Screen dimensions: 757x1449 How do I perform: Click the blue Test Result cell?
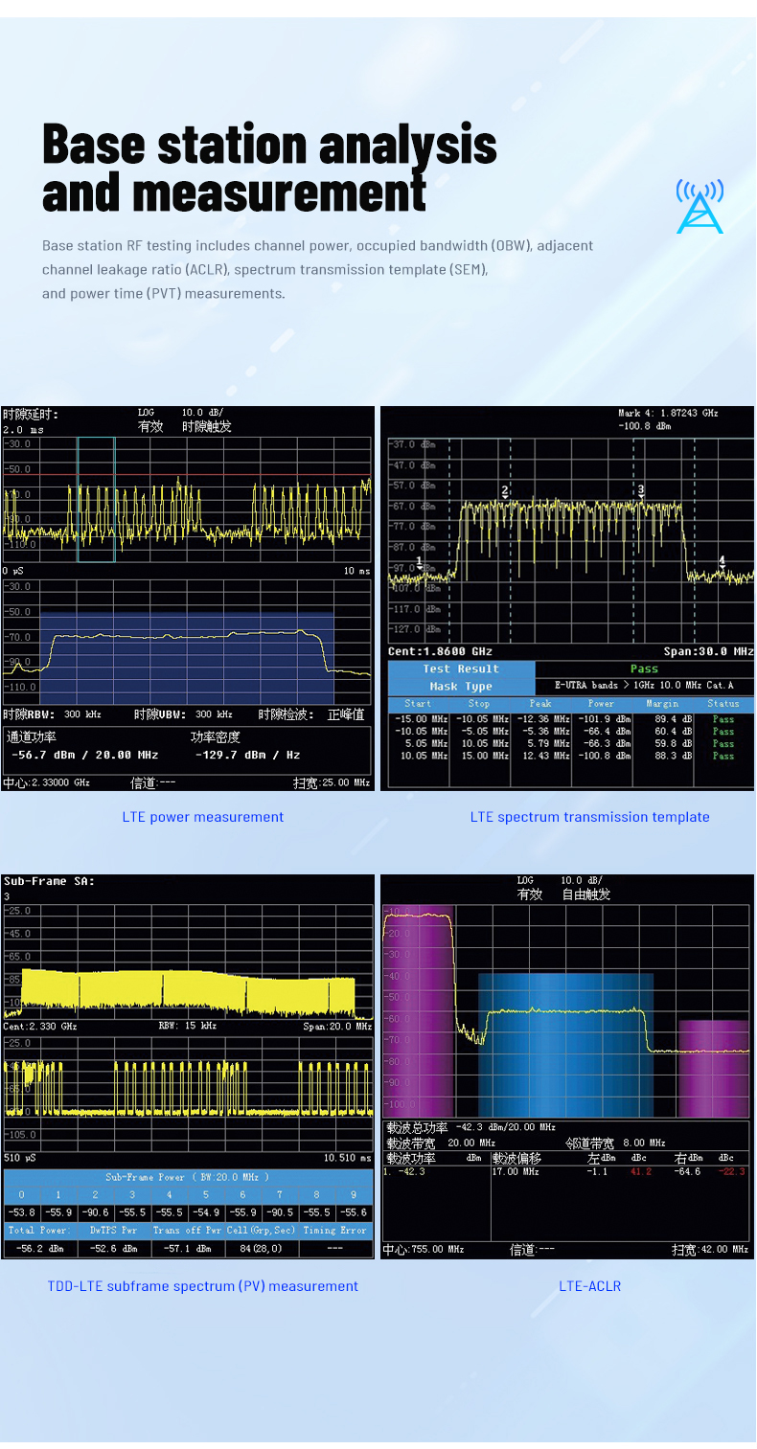pos(461,669)
